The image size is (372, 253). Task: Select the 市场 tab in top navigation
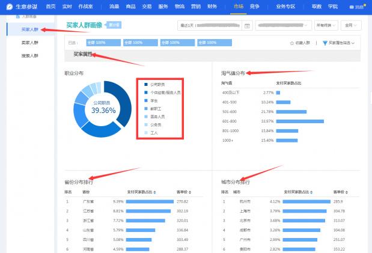coord(239,7)
